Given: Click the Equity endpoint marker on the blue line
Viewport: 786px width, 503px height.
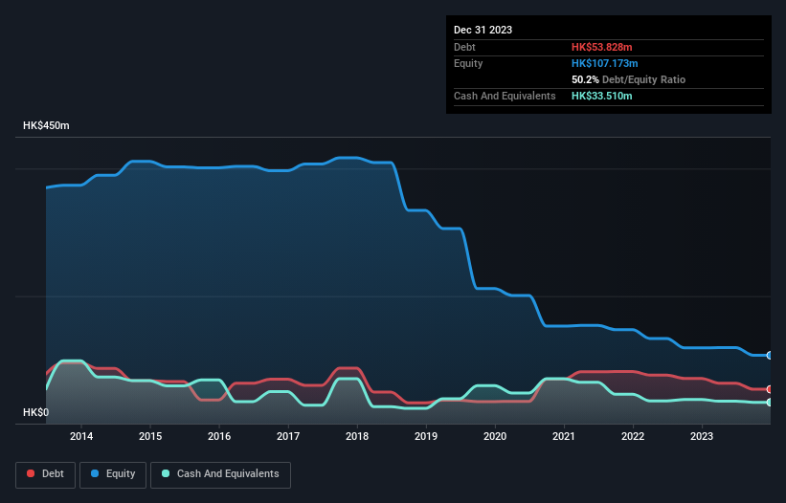Looking at the screenshot, I should (x=770, y=356).
